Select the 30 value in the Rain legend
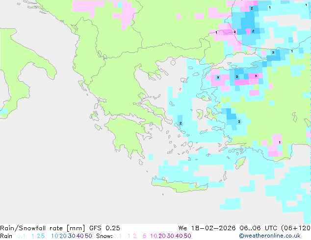The width and height of the screenshot is (311, 240). pos(72,236)
